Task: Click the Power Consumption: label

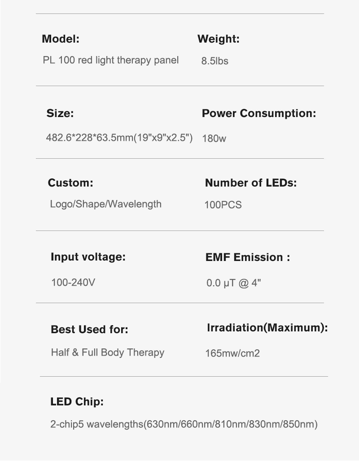Action: [x=259, y=113]
